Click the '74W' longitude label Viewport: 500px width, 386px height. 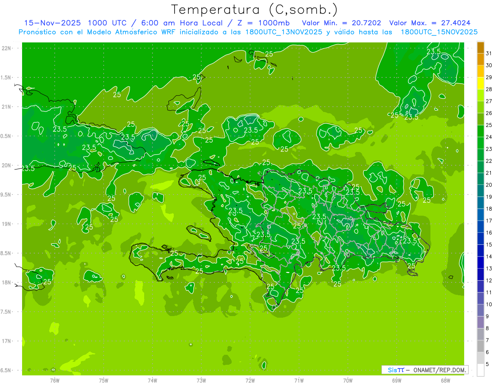(x=152, y=381)
